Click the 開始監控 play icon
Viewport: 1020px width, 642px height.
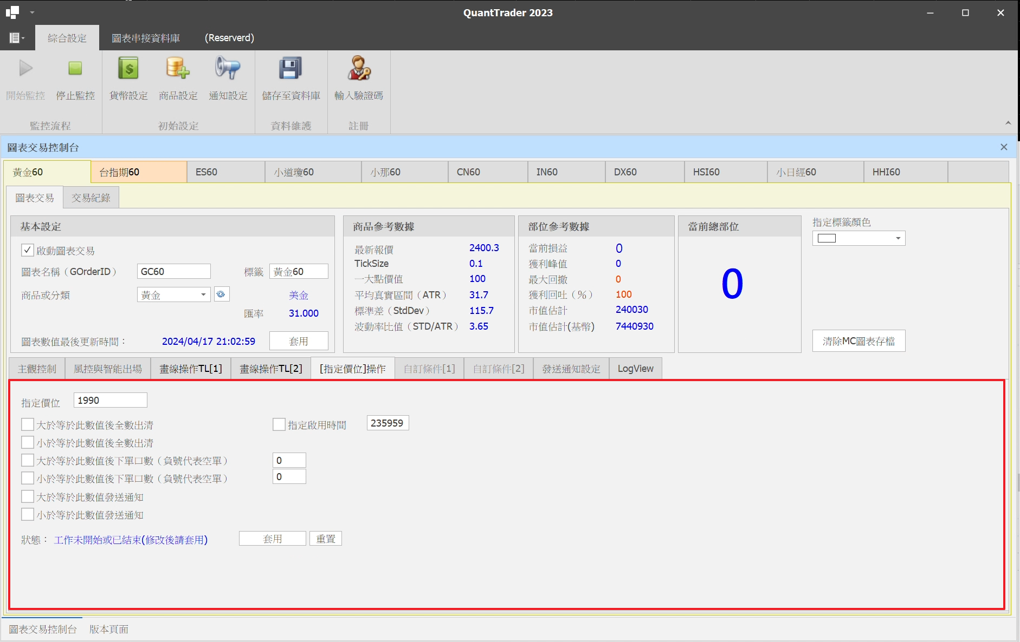pos(25,69)
